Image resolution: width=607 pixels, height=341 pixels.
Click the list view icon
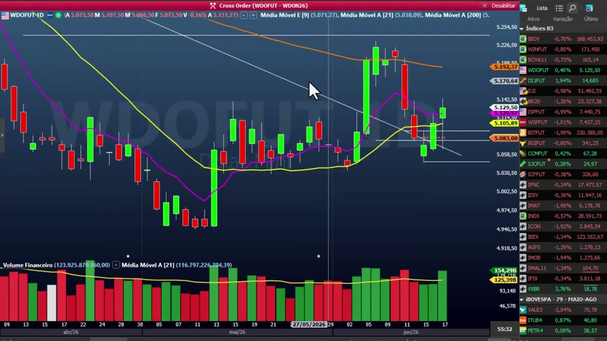559,8
